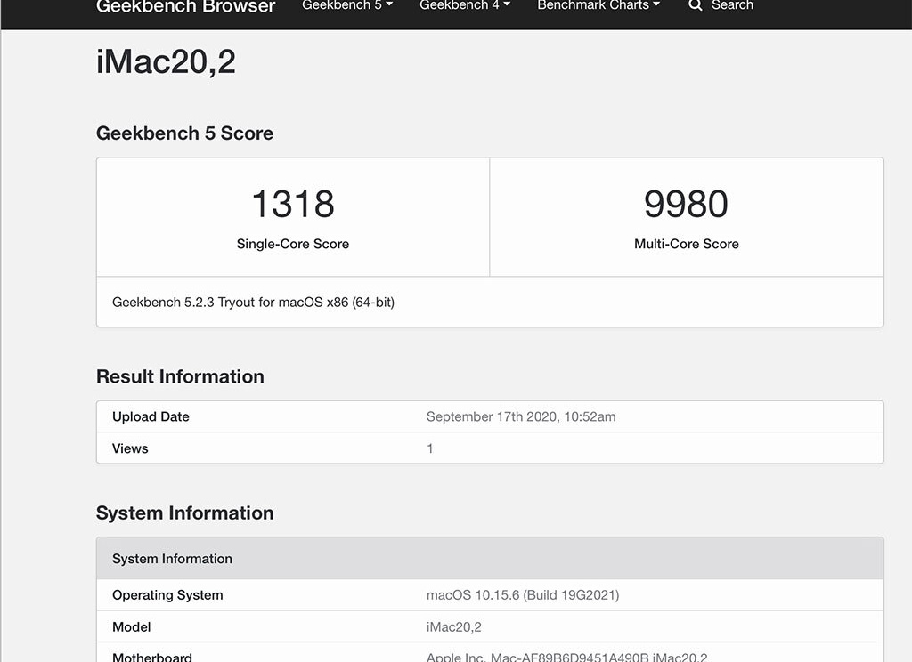Select the Motherboard row label
The width and height of the screenshot is (912, 662).
click(x=151, y=658)
